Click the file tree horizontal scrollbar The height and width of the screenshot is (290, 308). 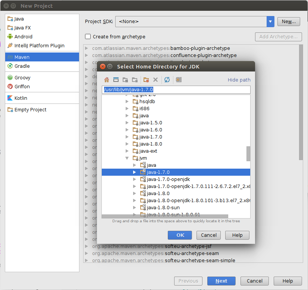[165, 216]
